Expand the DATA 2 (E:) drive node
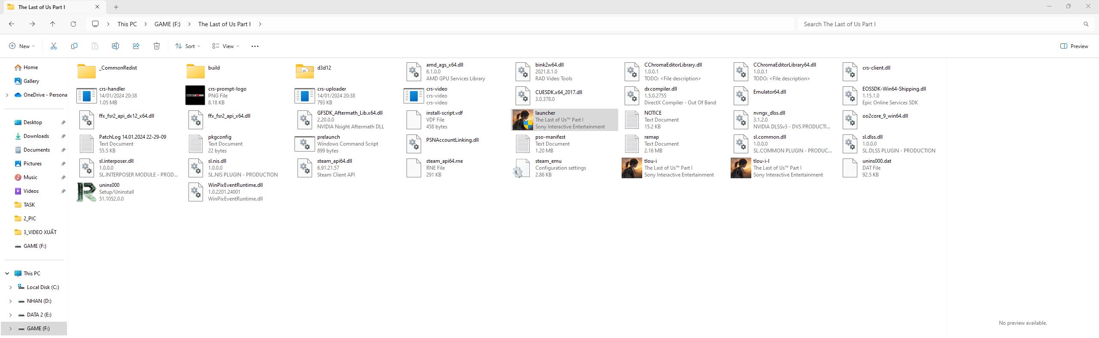1099x338 pixels. point(10,315)
